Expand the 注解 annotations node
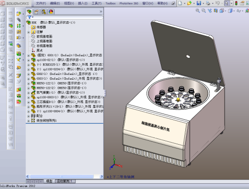Screen dimensions: 249x189 click(28, 32)
